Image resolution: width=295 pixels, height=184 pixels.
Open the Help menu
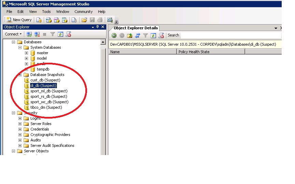(102, 12)
